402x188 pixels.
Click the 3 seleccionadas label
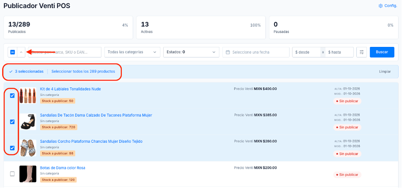tap(29, 72)
